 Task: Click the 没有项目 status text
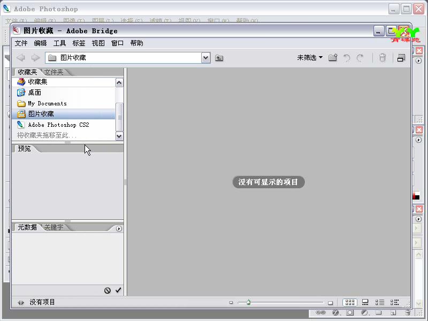pyautogui.click(x=42, y=302)
